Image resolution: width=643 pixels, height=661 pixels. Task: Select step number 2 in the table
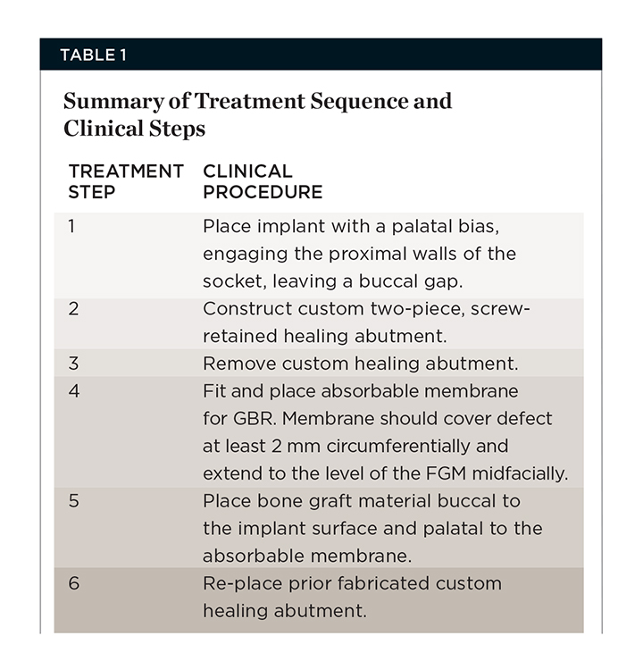[x=73, y=309]
